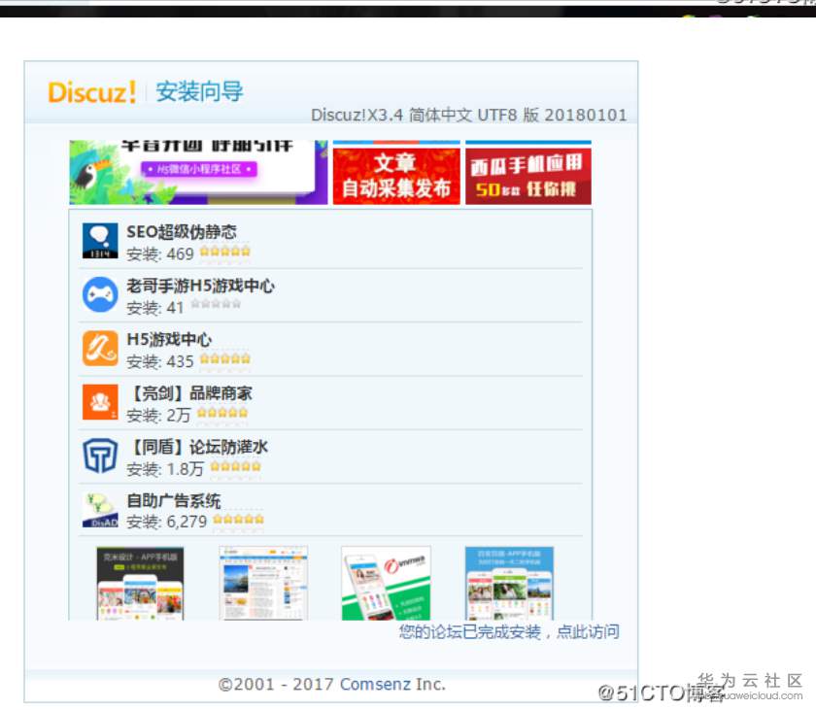Click the 安装: 1.8万 install count

tap(165, 469)
